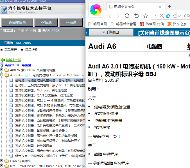This screenshot has width=190, height=168.
Task: Click the 传信网 red bookmark icon
Action: point(142,24)
